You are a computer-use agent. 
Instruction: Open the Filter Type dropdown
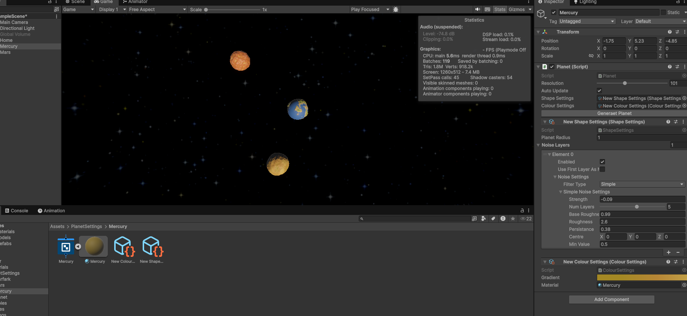(642, 184)
